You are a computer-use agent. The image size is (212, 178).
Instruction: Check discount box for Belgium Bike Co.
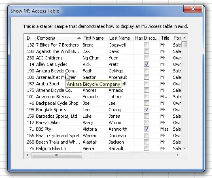[x=146, y=148]
